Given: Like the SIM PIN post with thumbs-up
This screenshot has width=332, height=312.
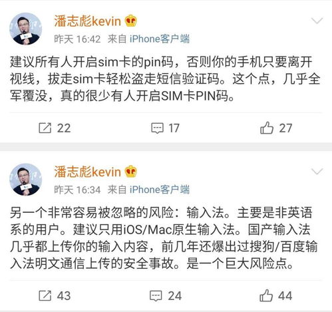Looking at the screenshot, I should pos(267,128).
